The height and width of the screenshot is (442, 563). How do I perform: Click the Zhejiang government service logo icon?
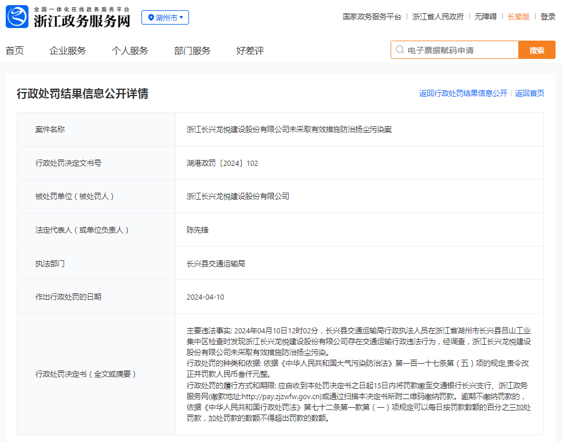tap(17, 17)
